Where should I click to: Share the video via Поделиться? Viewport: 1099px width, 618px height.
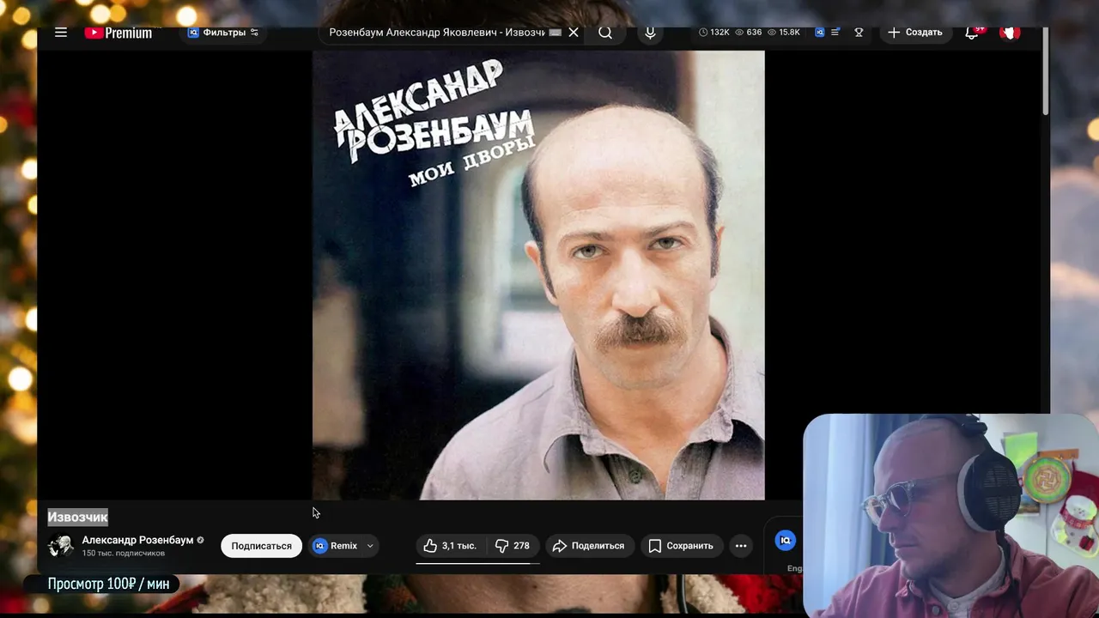(x=589, y=546)
